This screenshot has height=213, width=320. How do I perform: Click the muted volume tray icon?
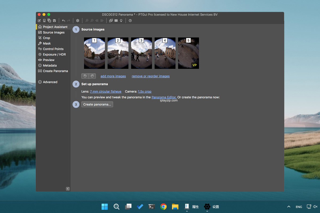point(315,207)
